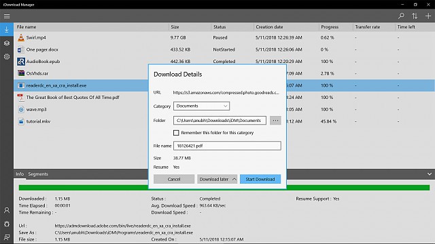Maximize the iDownload Manager window
The width and height of the screenshot is (435, 244).
coord(415,5)
